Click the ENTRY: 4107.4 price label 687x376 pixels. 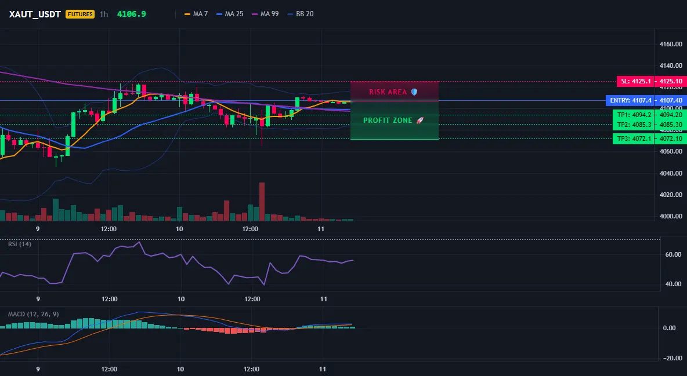click(631, 101)
